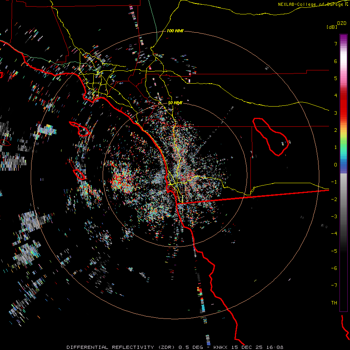Viewport: 350px width, 350px height.
Task: Click the 7 value on the color scale
Action: pyautogui.click(x=336, y=44)
